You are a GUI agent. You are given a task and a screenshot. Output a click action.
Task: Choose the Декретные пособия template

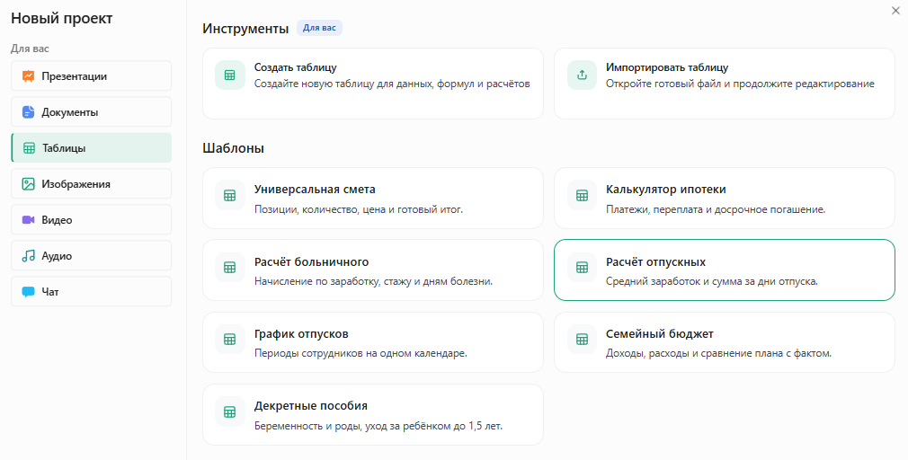coord(373,414)
